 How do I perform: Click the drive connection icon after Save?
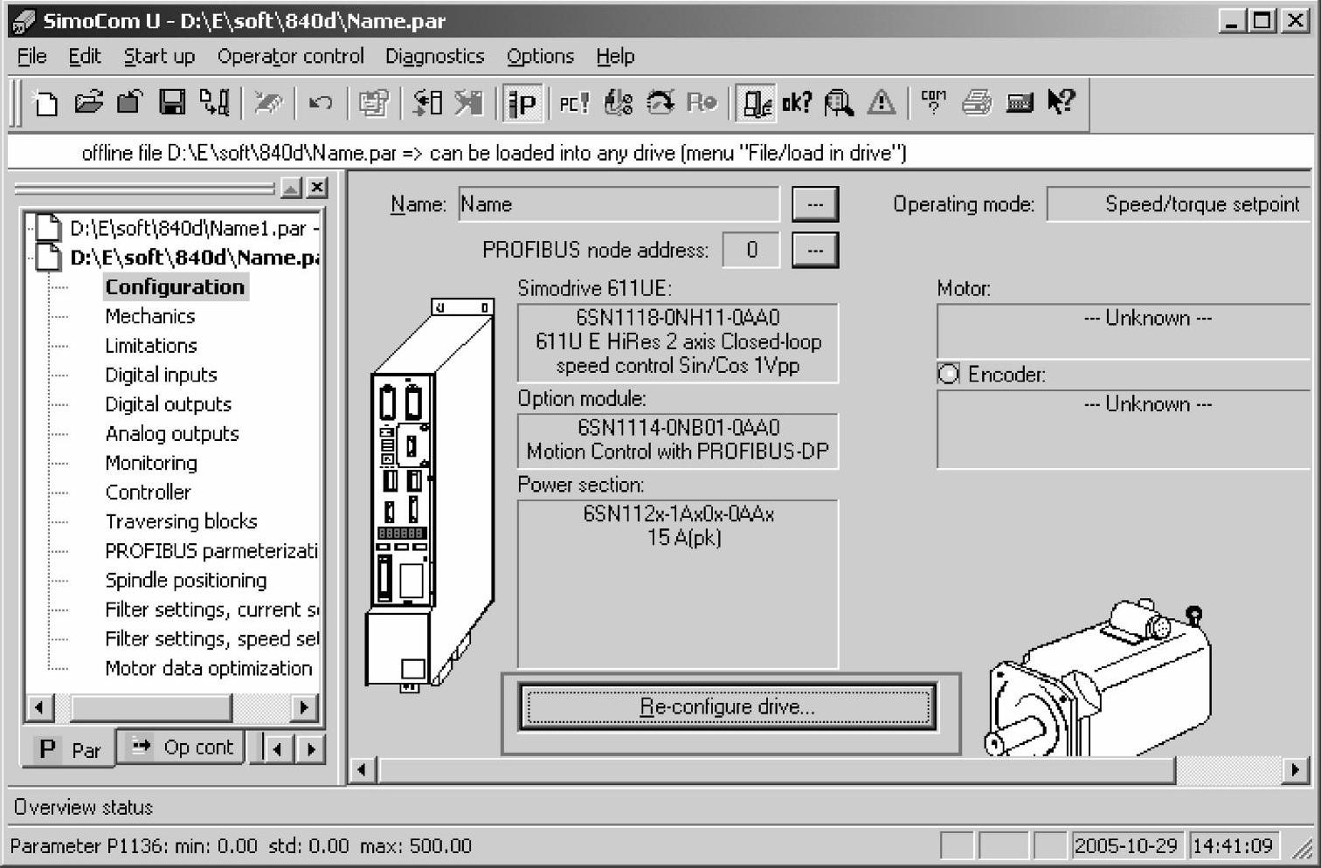(214, 103)
